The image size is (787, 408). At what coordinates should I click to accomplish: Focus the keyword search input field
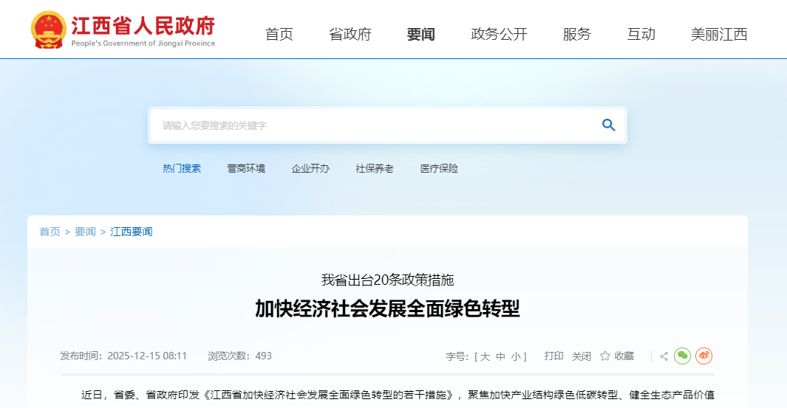(369, 125)
